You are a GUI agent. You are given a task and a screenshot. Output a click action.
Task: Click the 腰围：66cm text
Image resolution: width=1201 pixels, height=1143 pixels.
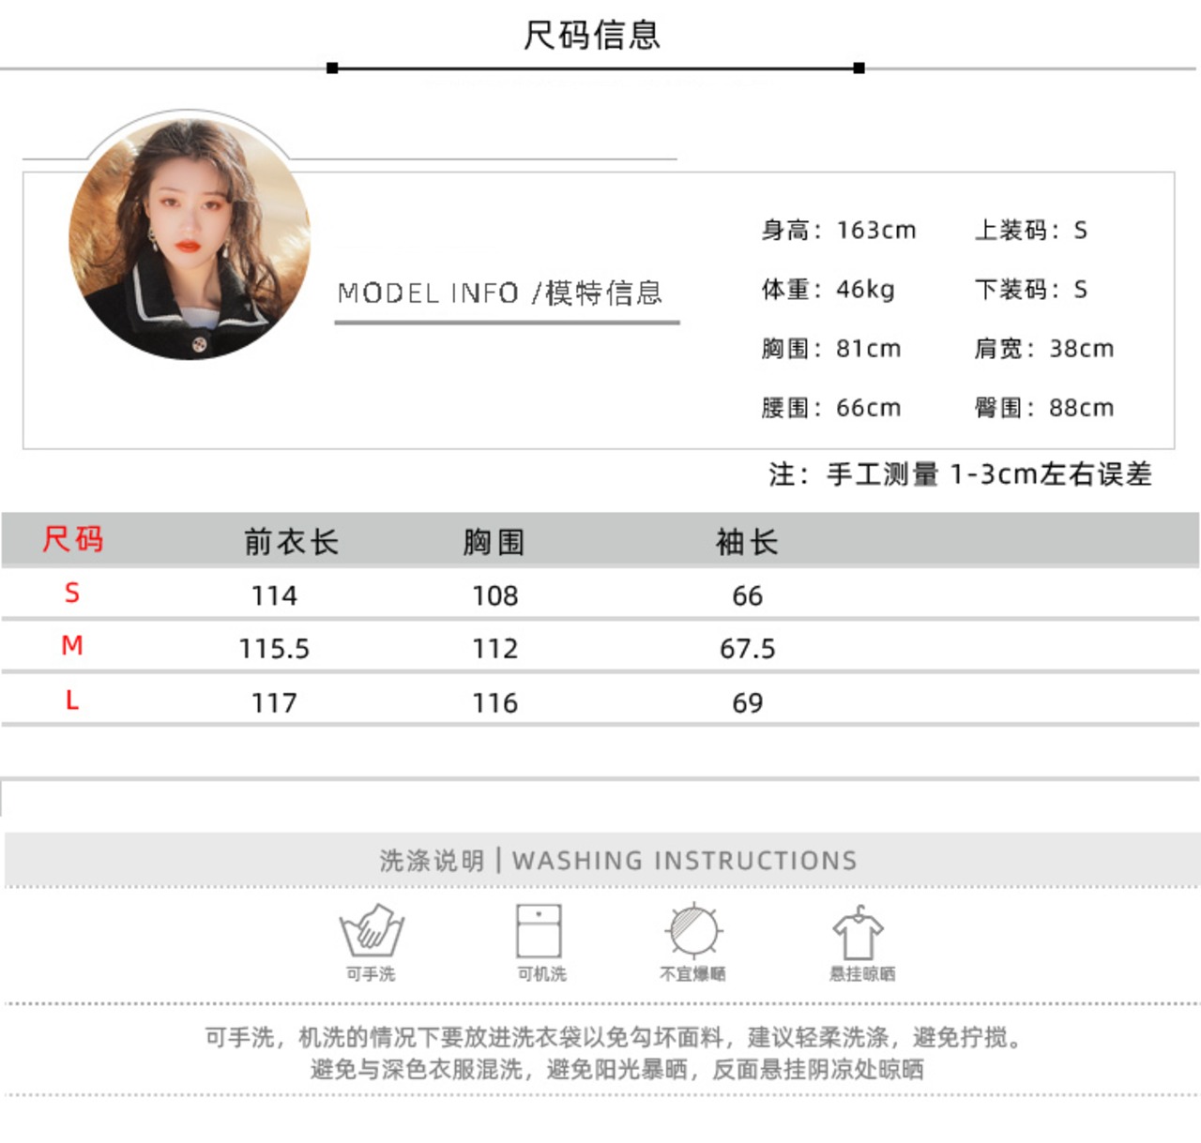831,408
